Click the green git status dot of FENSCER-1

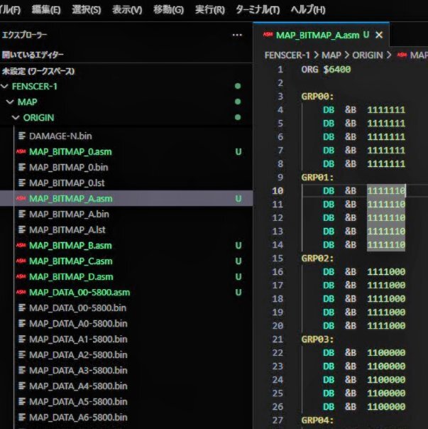tap(238, 86)
